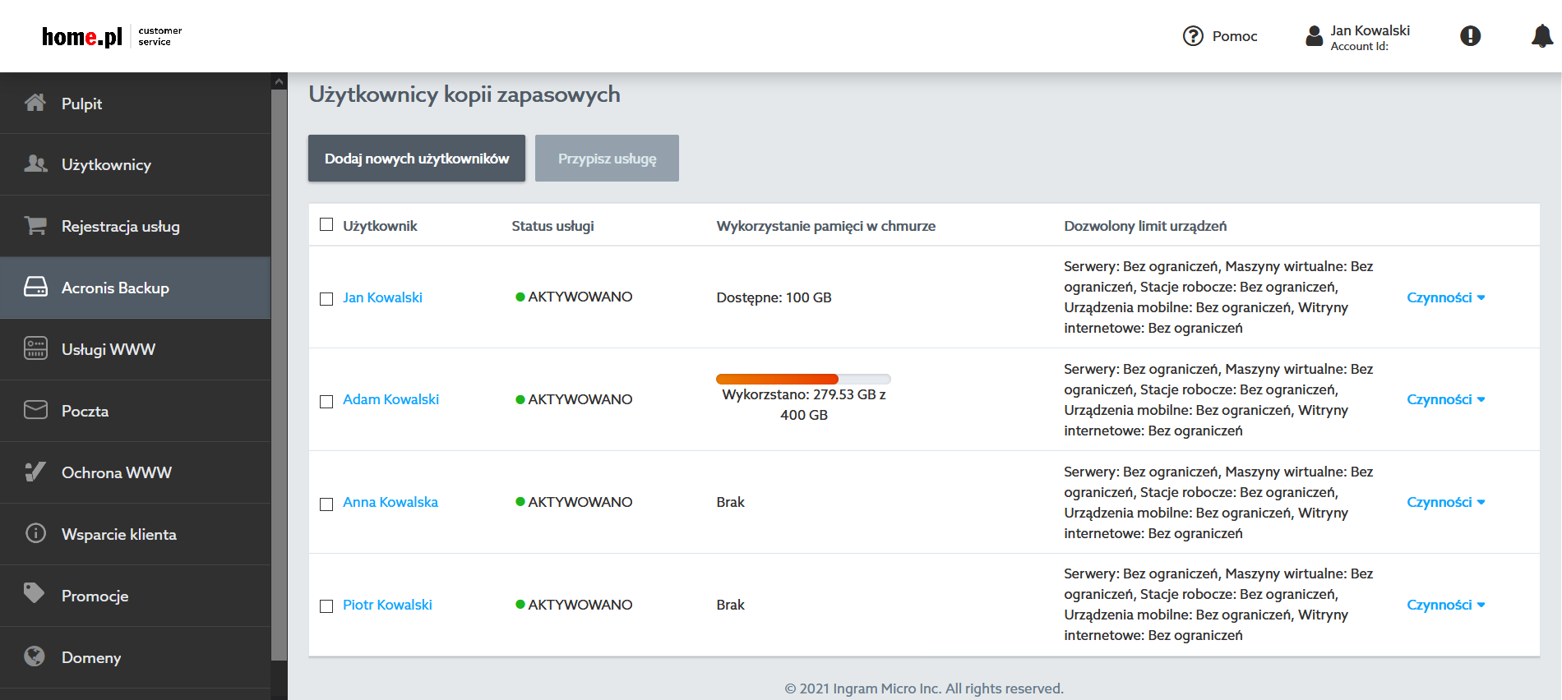Click Brak value in Piotr Kowalski row

tap(730, 605)
